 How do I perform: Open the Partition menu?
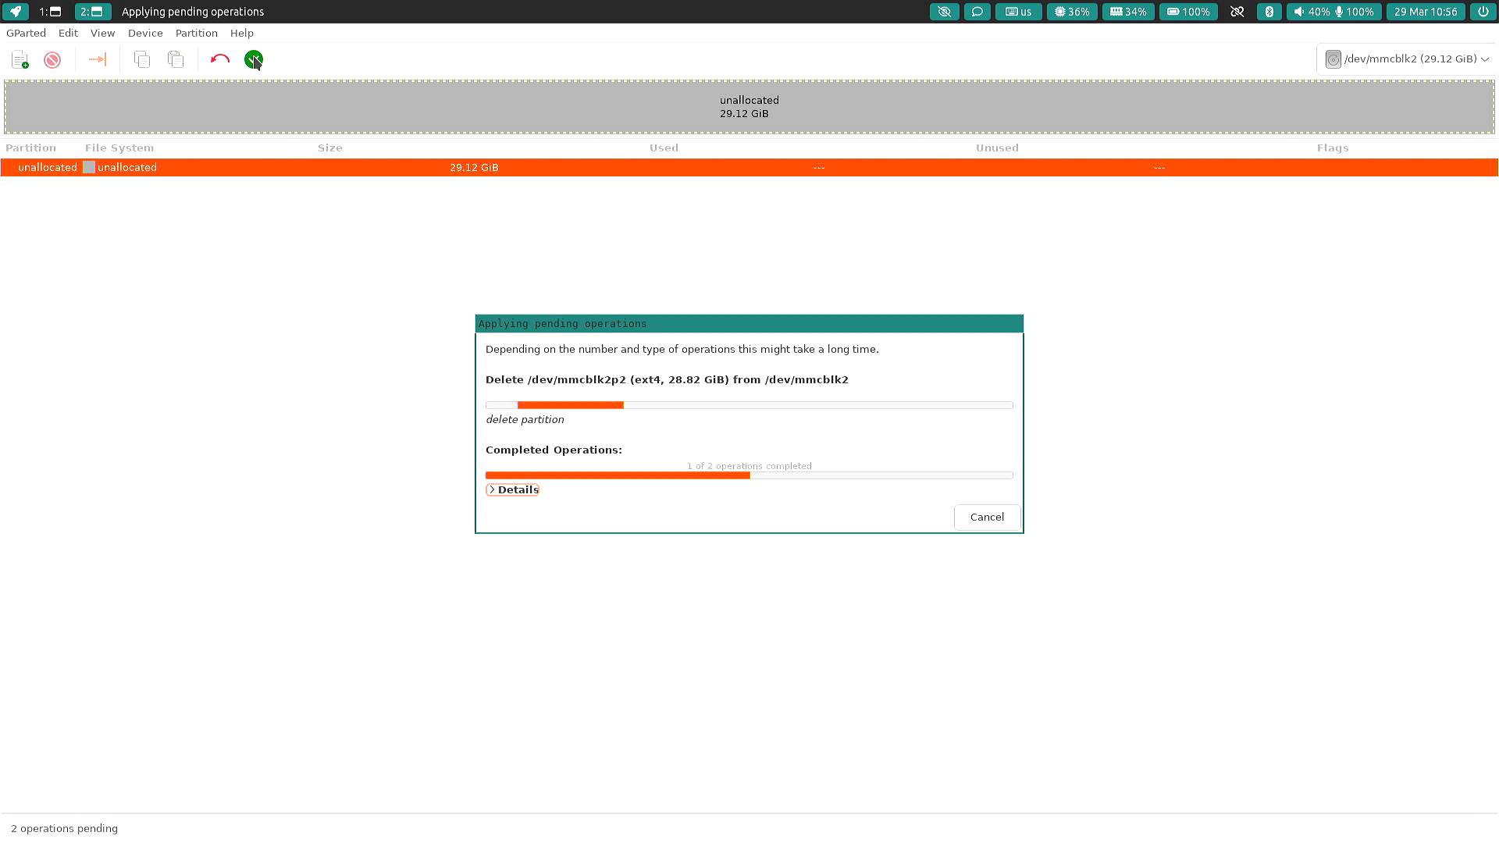pos(196,33)
